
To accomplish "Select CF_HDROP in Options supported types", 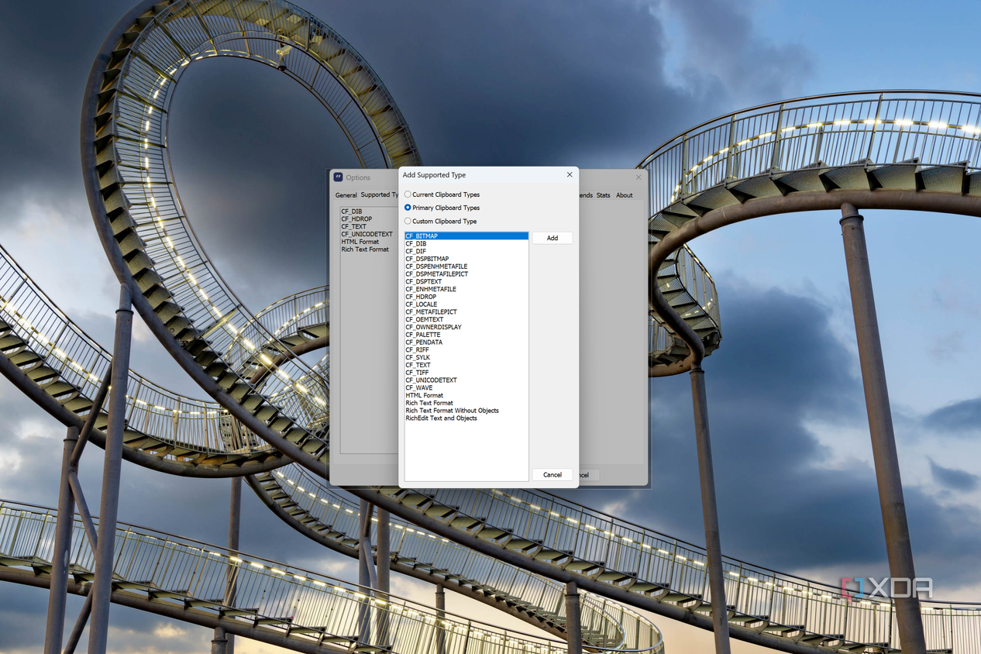I will [x=356, y=219].
